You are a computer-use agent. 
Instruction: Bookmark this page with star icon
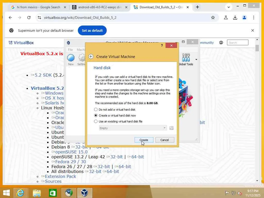213,18
